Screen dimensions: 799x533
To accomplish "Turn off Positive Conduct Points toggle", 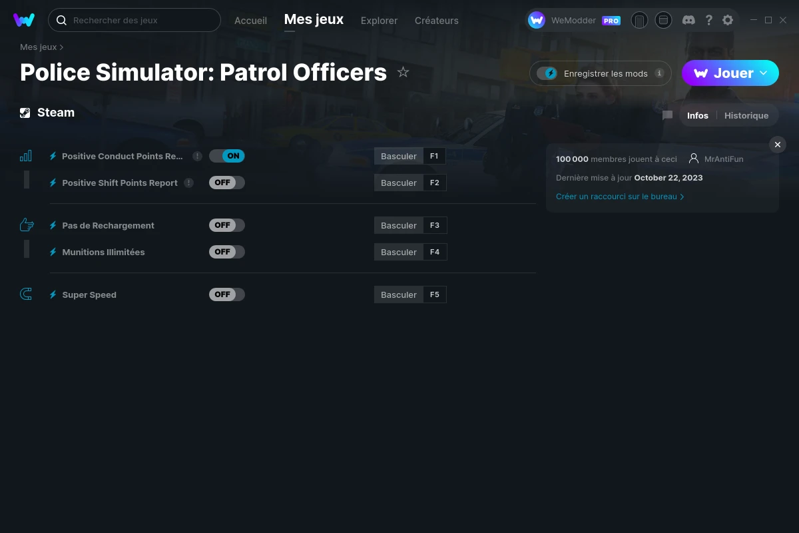I will (x=227, y=156).
